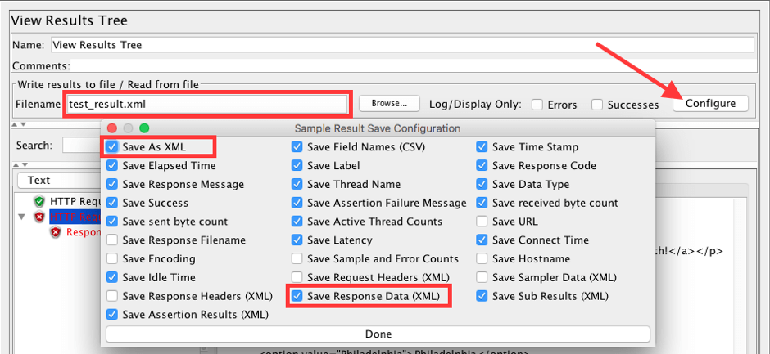The image size is (770, 354).
Task: Close the Sample Result Save Configuration dialog
Action: pos(113,128)
